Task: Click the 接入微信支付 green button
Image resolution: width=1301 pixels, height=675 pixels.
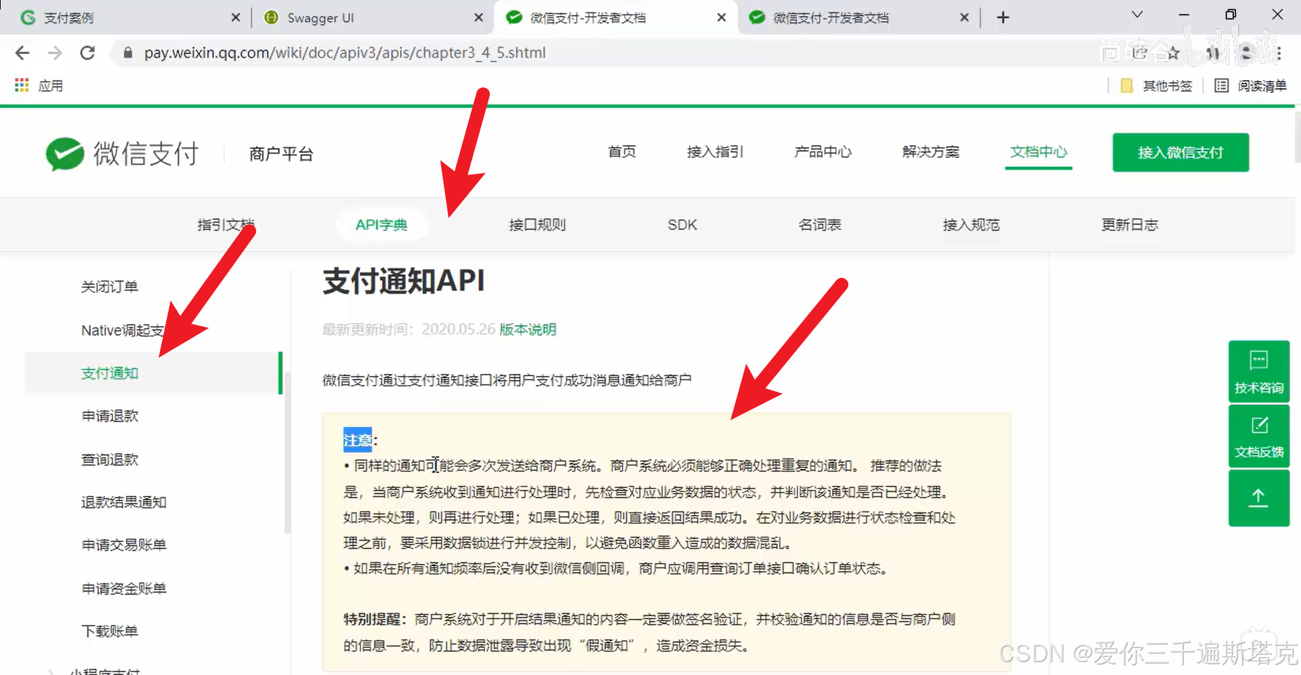Action: click(1180, 152)
